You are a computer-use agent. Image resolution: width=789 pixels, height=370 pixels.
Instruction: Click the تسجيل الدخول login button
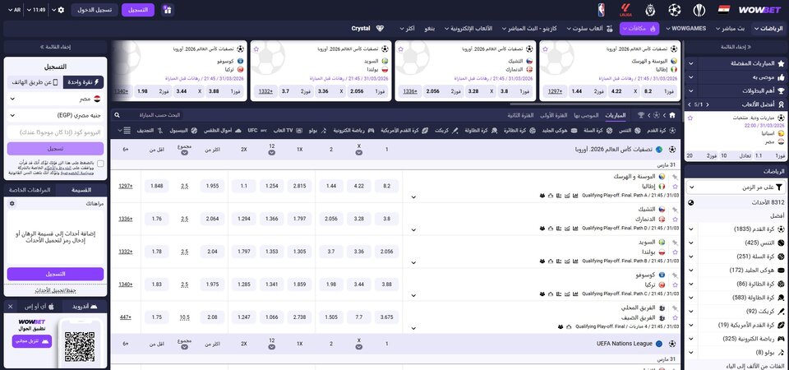pyautogui.click(x=94, y=10)
